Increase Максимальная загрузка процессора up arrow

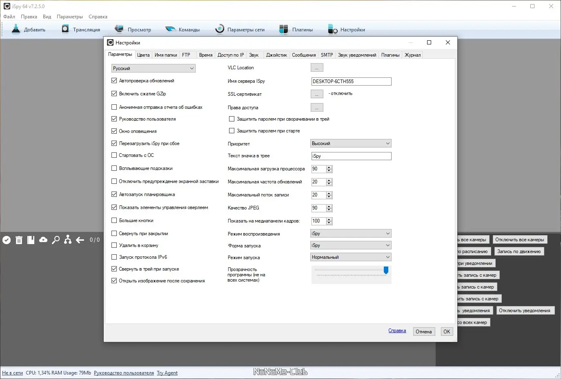click(x=329, y=167)
